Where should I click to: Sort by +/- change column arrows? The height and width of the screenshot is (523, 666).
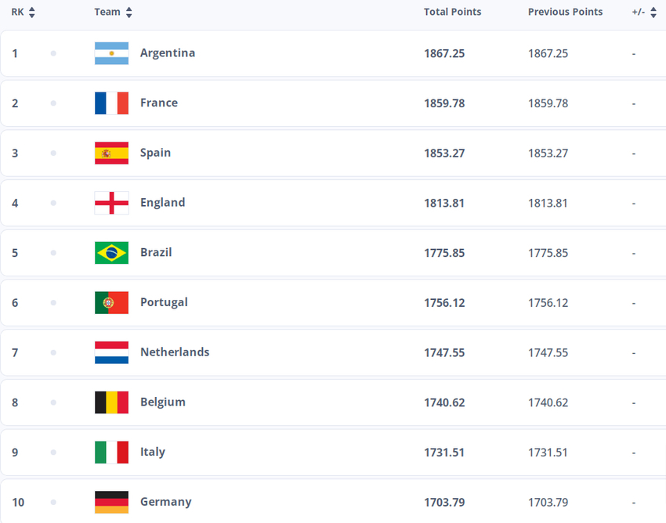pyautogui.click(x=653, y=13)
